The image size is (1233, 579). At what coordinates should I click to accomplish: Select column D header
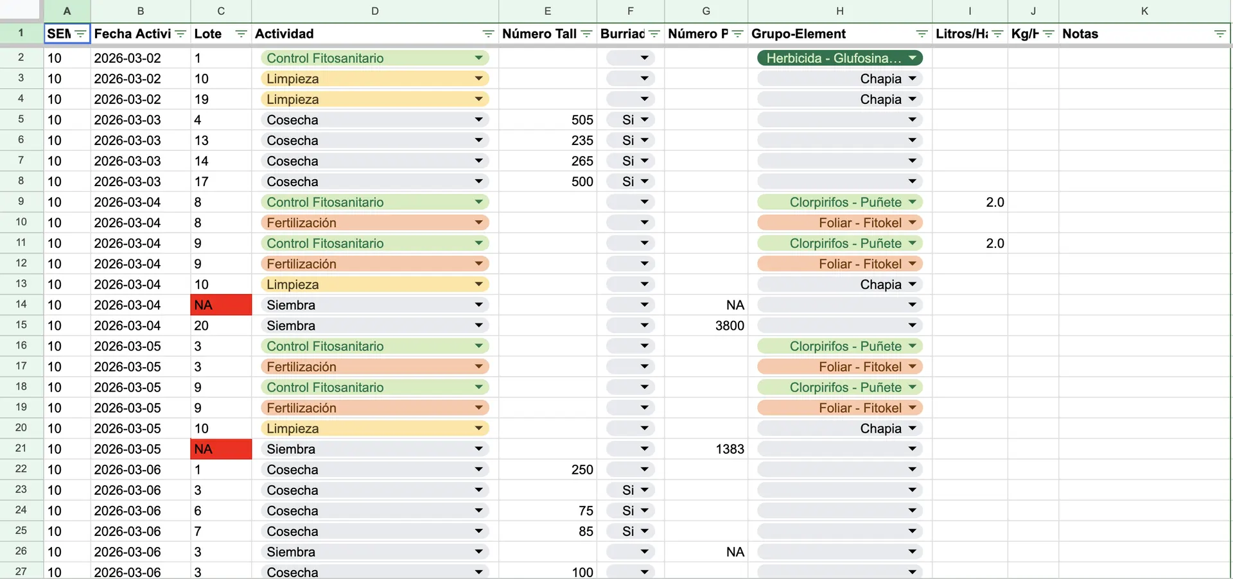pyautogui.click(x=375, y=11)
